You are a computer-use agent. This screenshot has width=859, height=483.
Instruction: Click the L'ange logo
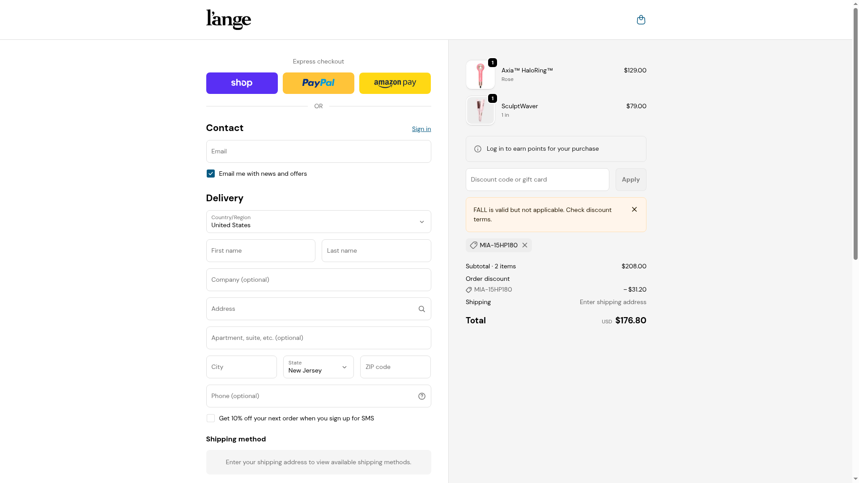click(x=229, y=20)
